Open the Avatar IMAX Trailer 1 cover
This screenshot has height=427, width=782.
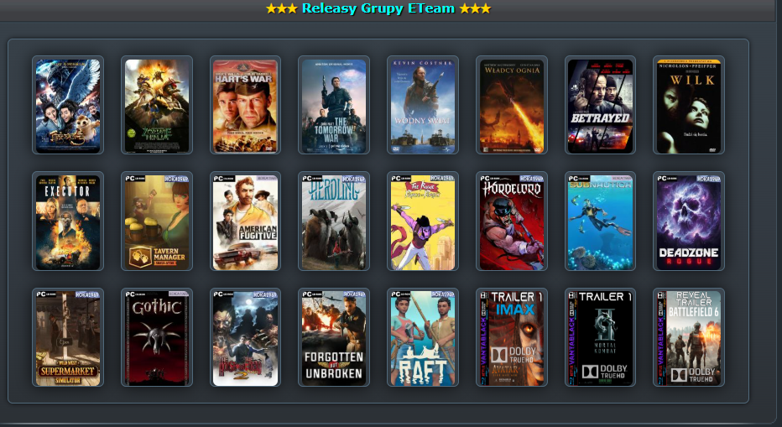tap(511, 337)
